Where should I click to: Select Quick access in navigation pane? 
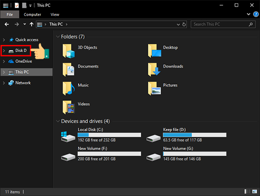click(27, 40)
